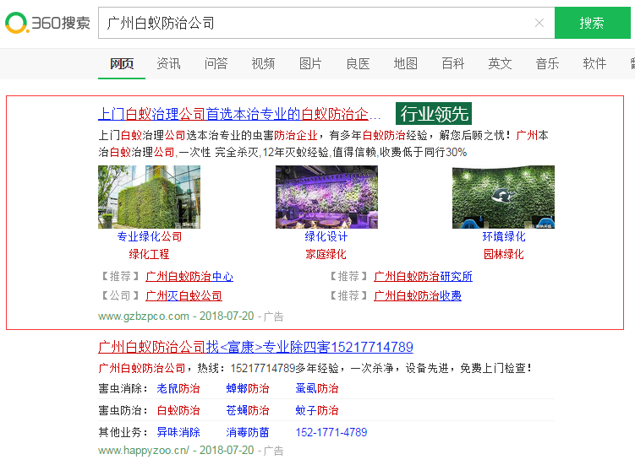This screenshot has height=465, width=635.
Task: Open 广州白蚁防治研究所 link
Action: [423, 277]
